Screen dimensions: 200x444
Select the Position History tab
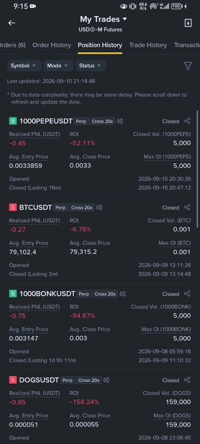tap(100, 45)
